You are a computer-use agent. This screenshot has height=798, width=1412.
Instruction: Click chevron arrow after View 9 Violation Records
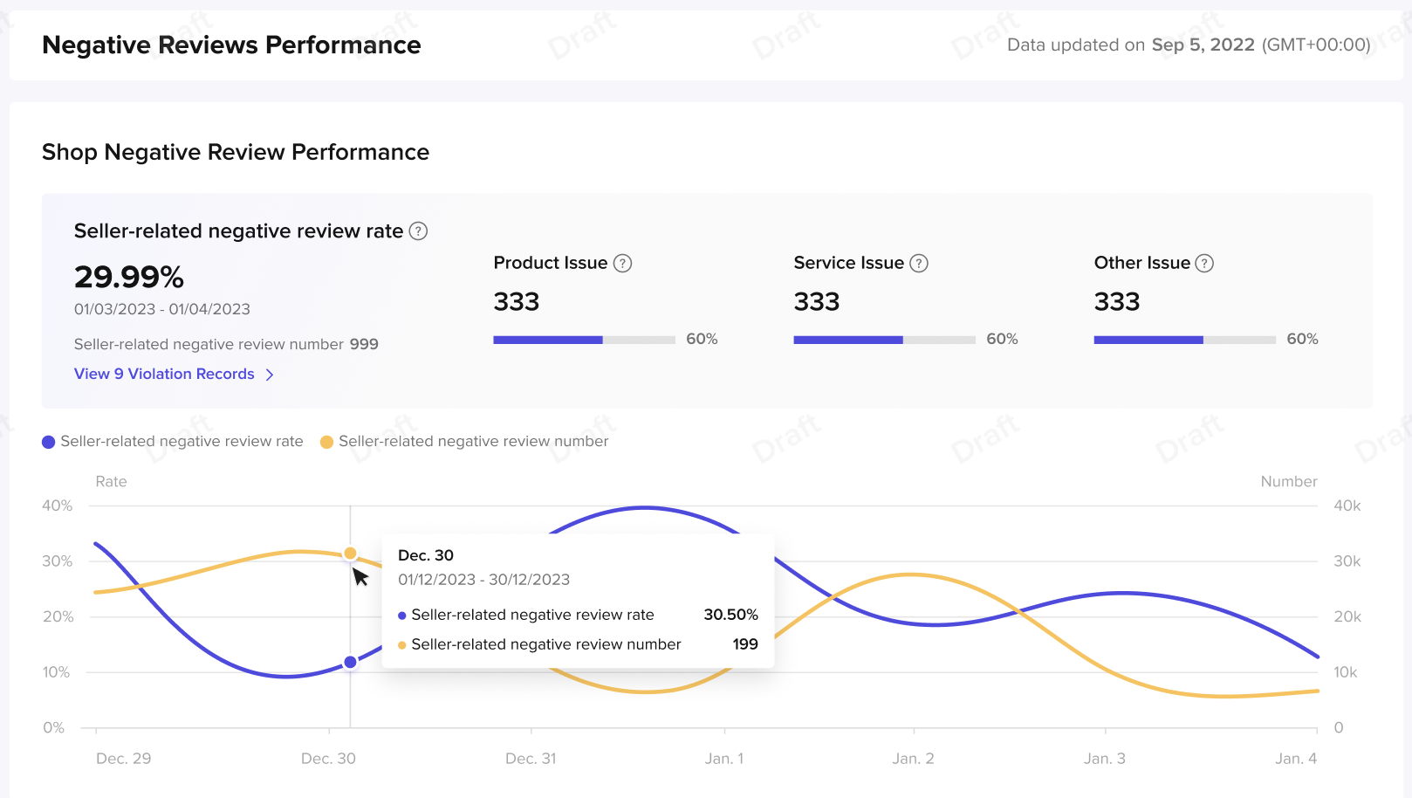coord(270,375)
